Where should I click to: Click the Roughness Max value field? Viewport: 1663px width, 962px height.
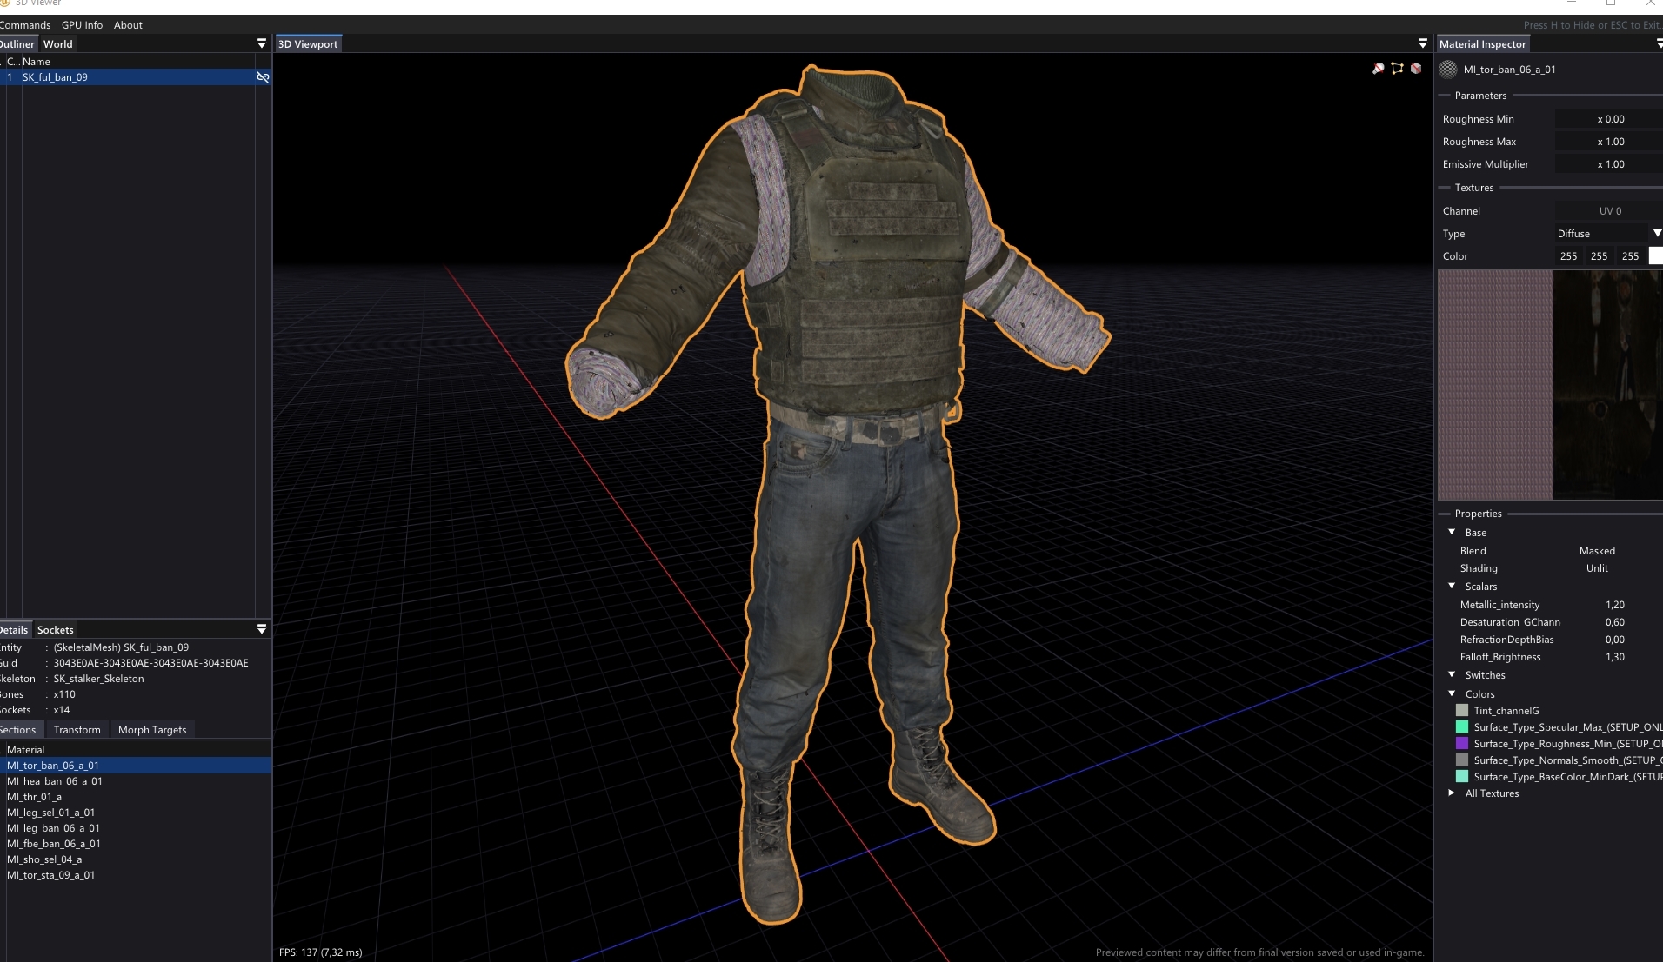(x=1609, y=142)
